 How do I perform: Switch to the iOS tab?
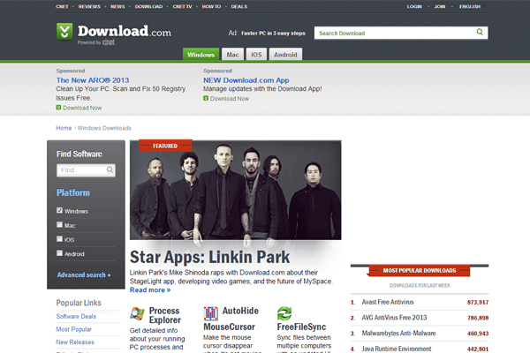256,55
